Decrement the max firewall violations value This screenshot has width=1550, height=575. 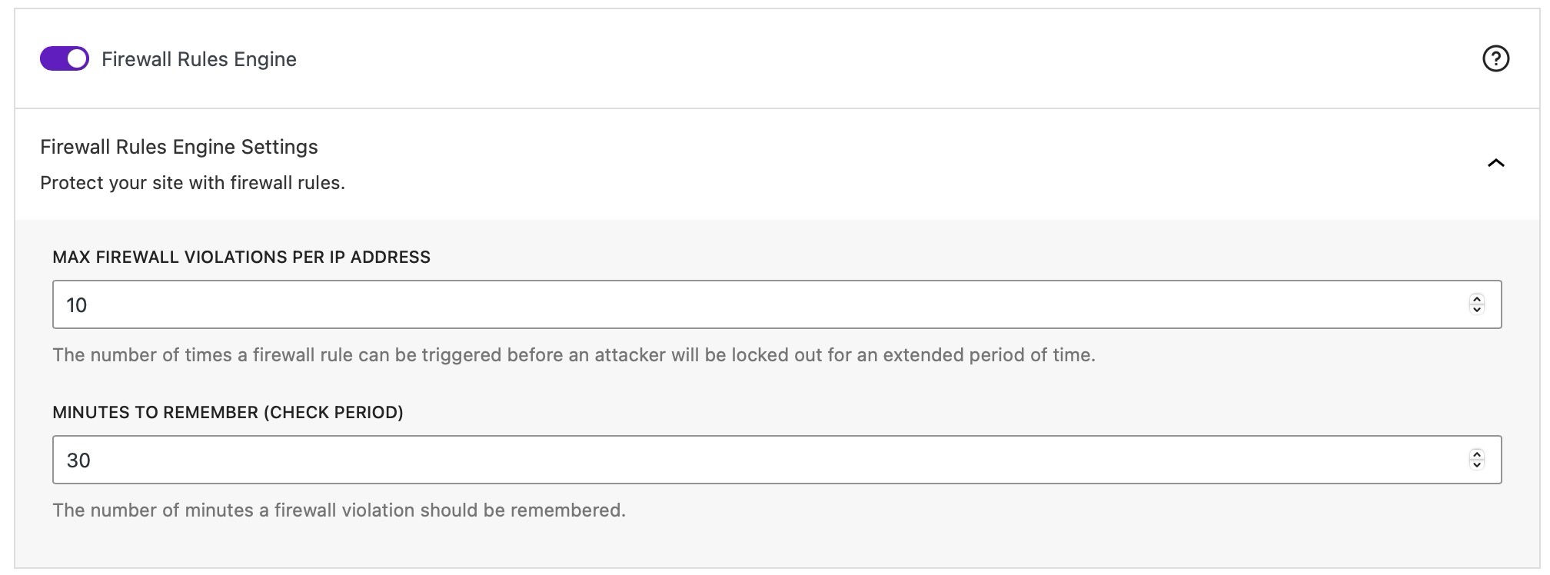click(1476, 310)
